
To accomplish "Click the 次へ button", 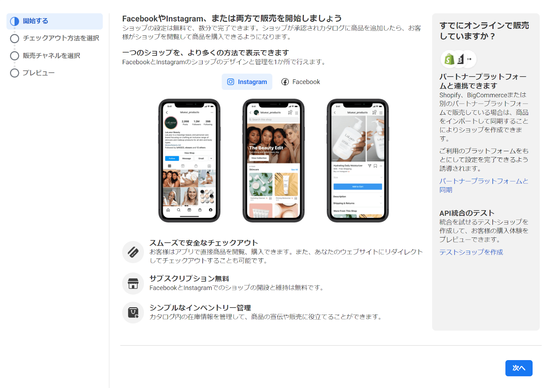I will [519, 368].
